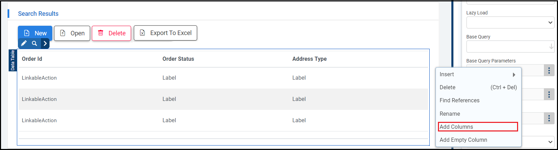Select Add Empty Column option
558x150 pixels.
[x=463, y=140]
